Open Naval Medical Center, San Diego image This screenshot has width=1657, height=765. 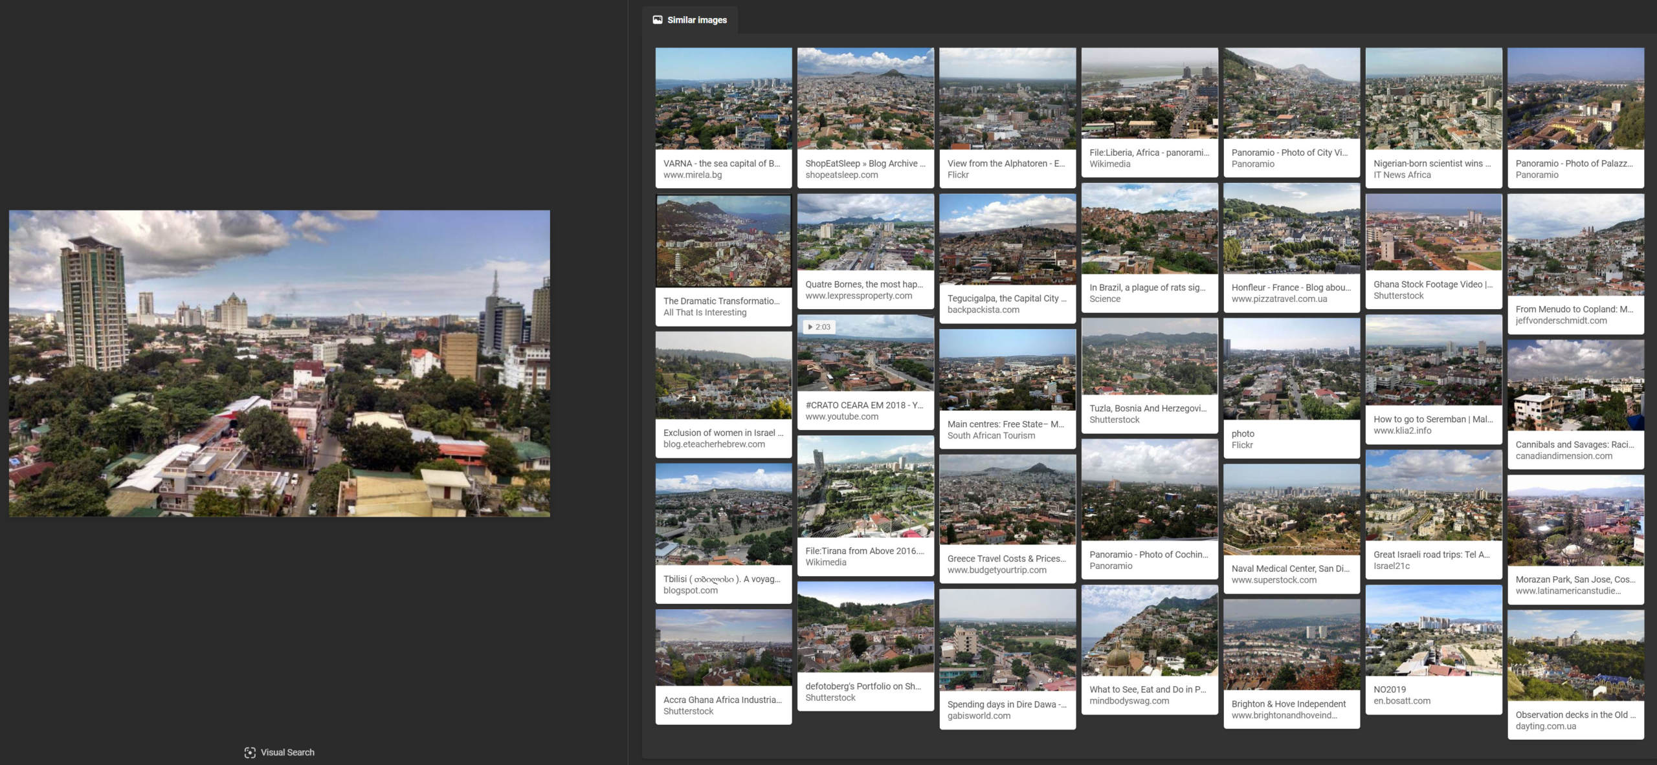pos(1292,510)
